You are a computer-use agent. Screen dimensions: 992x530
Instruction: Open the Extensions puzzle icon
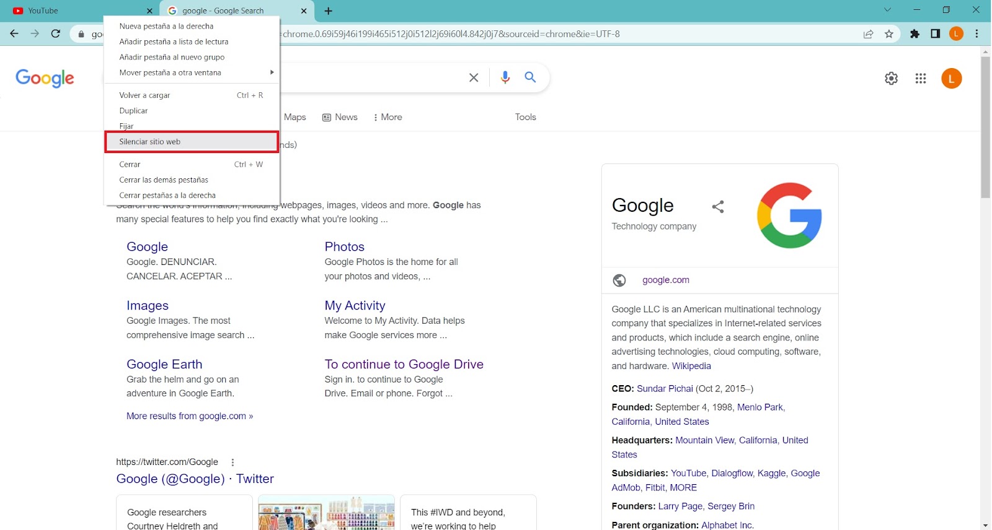[x=915, y=34]
